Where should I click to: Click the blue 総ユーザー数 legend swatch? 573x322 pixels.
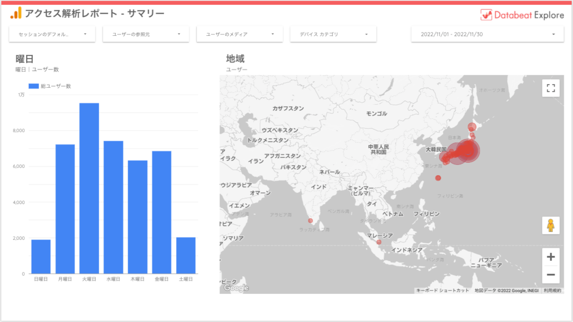pyautogui.click(x=34, y=86)
